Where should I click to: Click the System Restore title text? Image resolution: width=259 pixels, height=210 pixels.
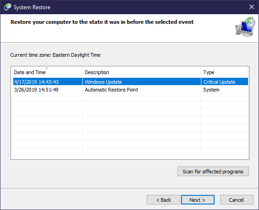click(32, 7)
